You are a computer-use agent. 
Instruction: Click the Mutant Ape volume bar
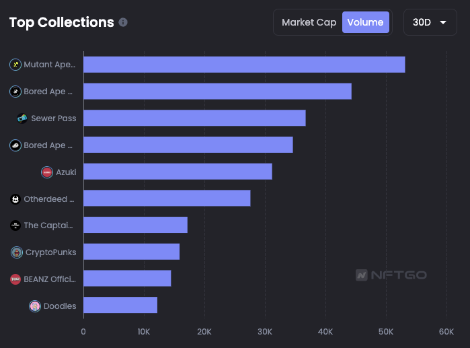click(x=243, y=65)
